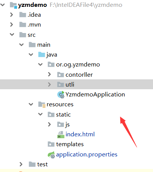Expand the utli package arrow
Viewport: 153px width, 172px height.
click(49, 84)
